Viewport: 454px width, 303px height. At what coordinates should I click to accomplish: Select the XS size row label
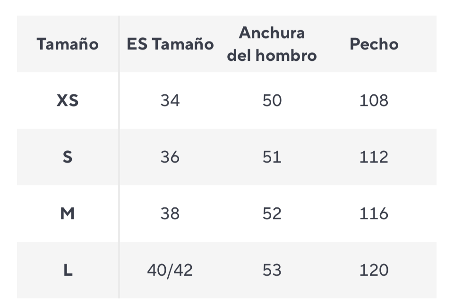tap(68, 100)
